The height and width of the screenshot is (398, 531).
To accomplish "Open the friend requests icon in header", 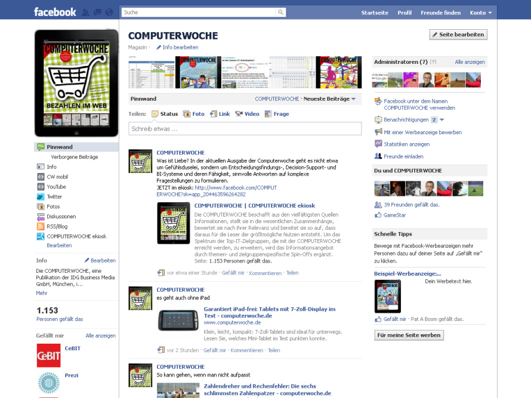I will pos(86,13).
